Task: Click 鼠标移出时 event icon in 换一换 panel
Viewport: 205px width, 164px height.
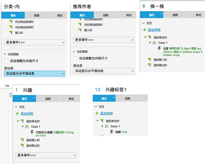Action: 149,65
